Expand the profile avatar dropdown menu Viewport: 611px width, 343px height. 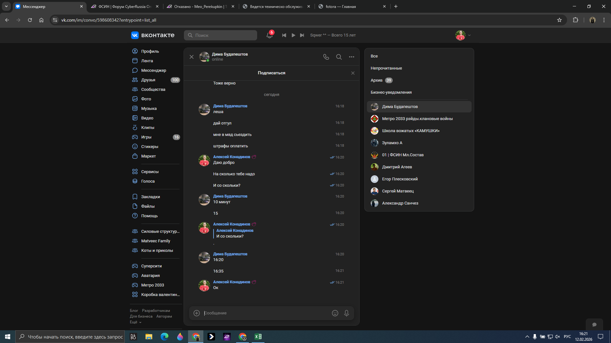tap(469, 35)
